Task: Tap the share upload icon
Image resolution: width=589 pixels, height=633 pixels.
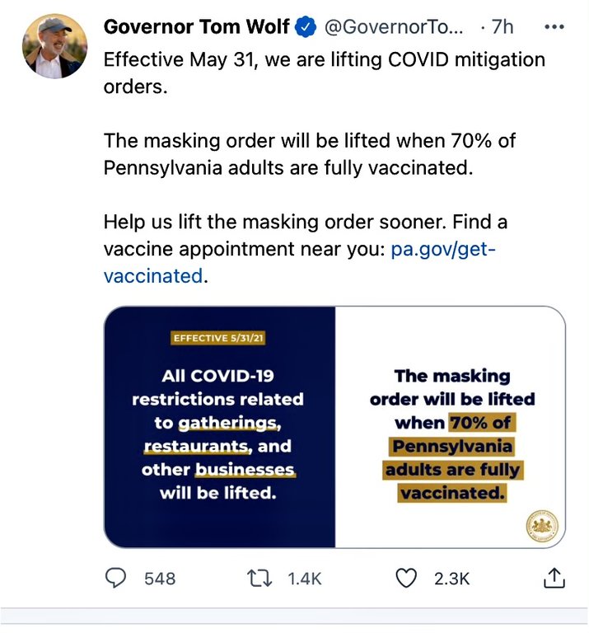Action: (x=554, y=578)
